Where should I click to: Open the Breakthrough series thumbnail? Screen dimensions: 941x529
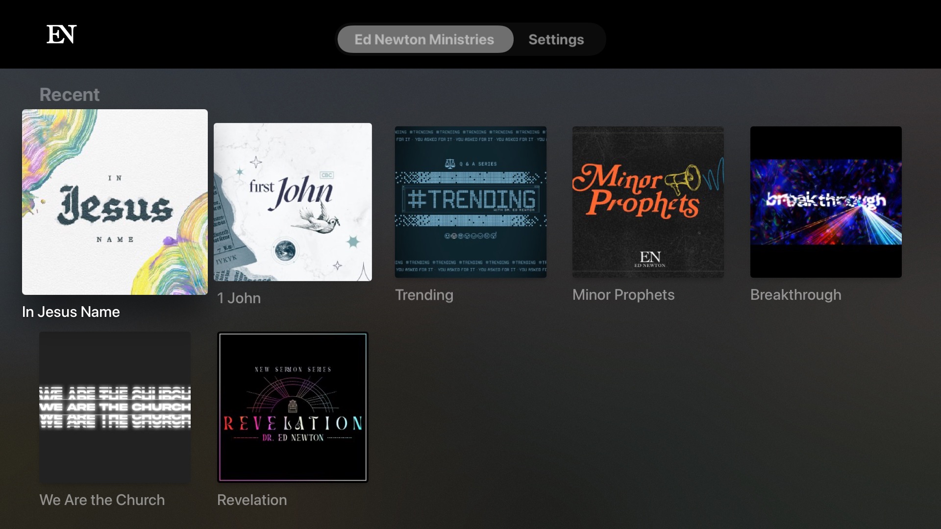click(x=826, y=202)
